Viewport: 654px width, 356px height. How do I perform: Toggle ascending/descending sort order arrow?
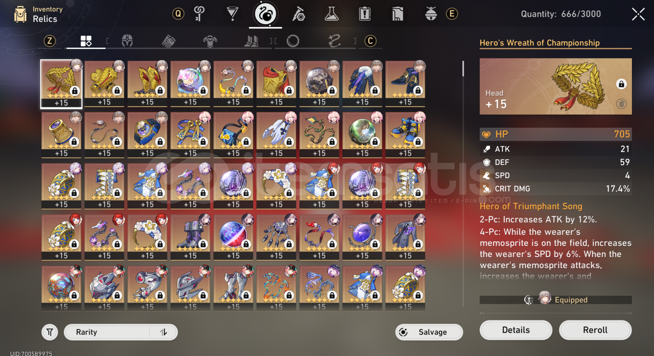164,332
